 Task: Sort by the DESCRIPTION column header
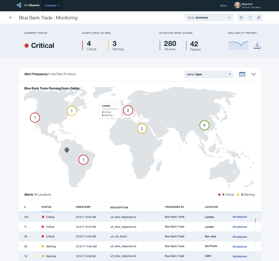click(x=119, y=207)
